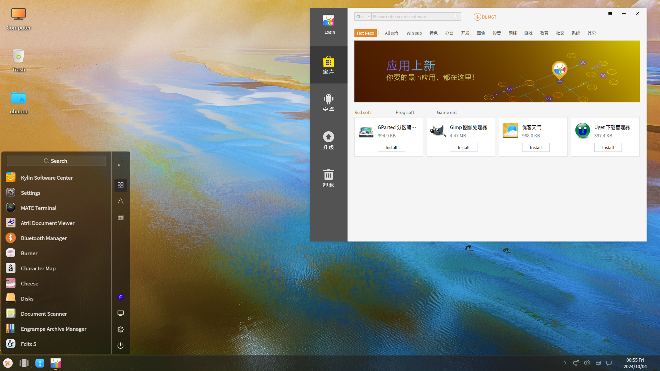The width and height of the screenshot is (660, 371).
Task: Open the 其它 category tab
Action: click(x=592, y=33)
